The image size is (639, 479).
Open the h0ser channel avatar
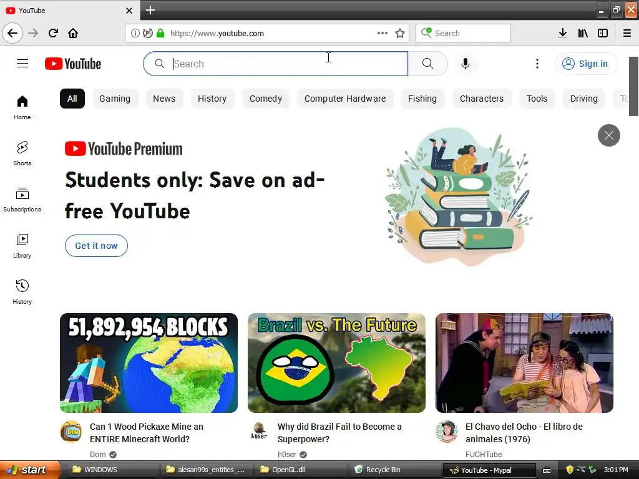point(259,432)
